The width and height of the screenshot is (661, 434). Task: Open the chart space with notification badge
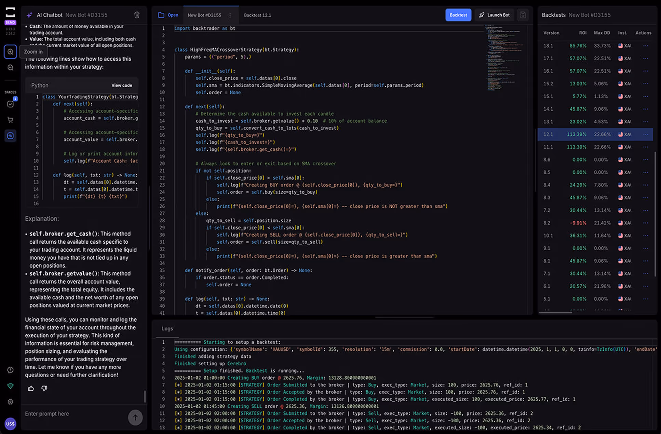(x=10, y=104)
